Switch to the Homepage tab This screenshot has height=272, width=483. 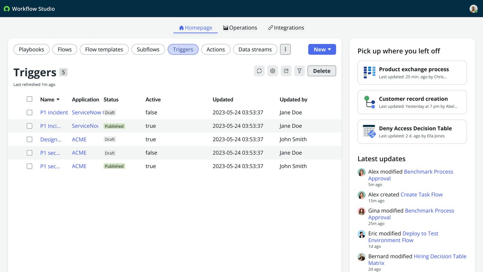(196, 28)
